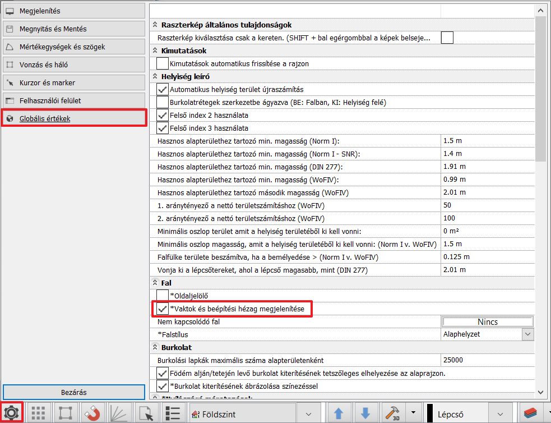551x423 pixels.
Task: Uncheck Felső index 2 használata
Action: [x=163, y=115]
